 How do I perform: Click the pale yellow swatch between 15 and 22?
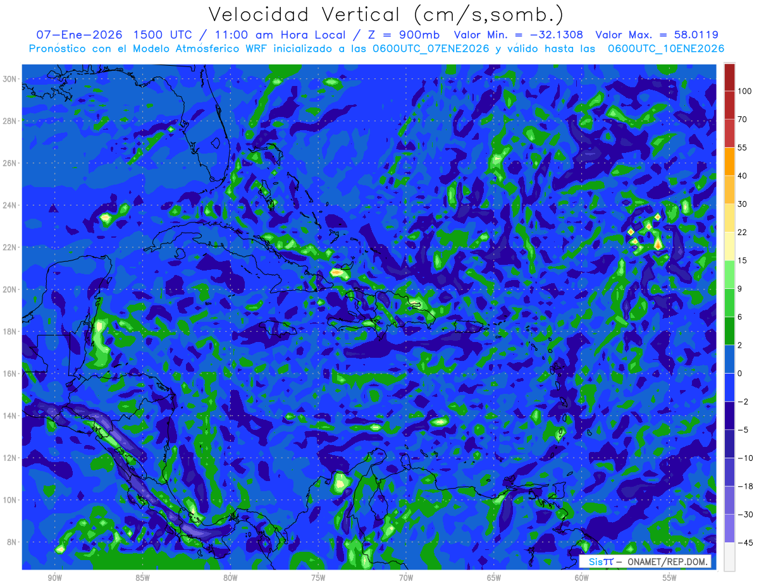(729, 246)
